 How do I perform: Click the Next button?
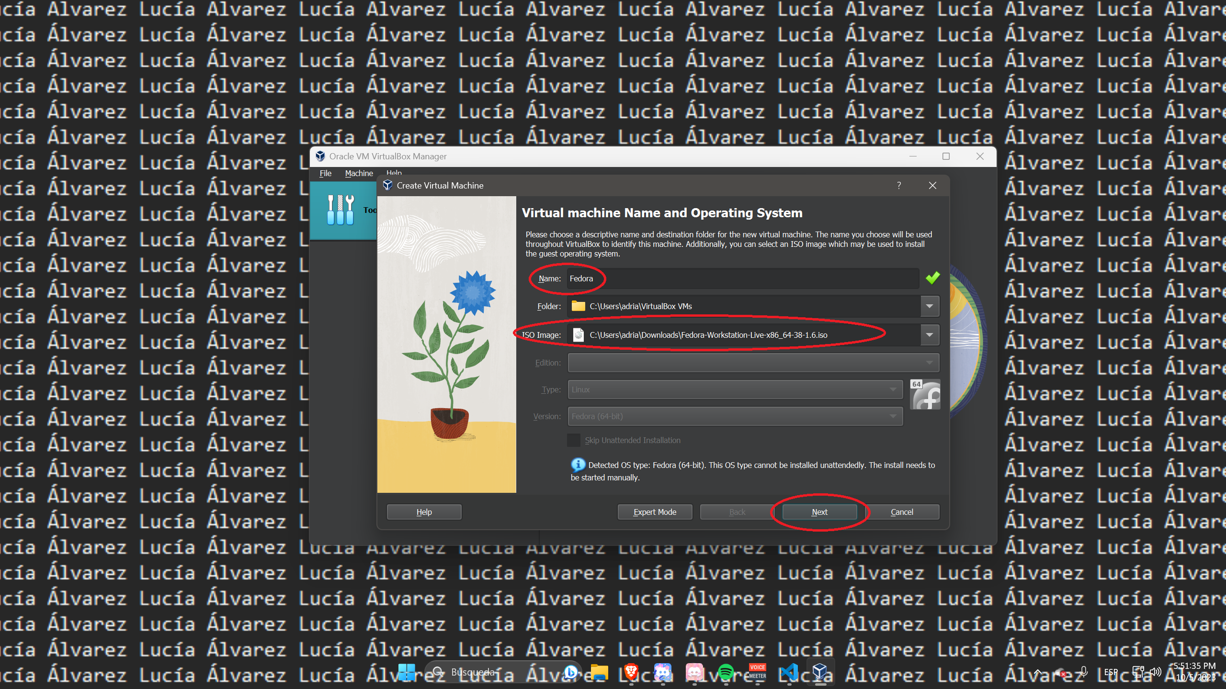[x=819, y=512]
